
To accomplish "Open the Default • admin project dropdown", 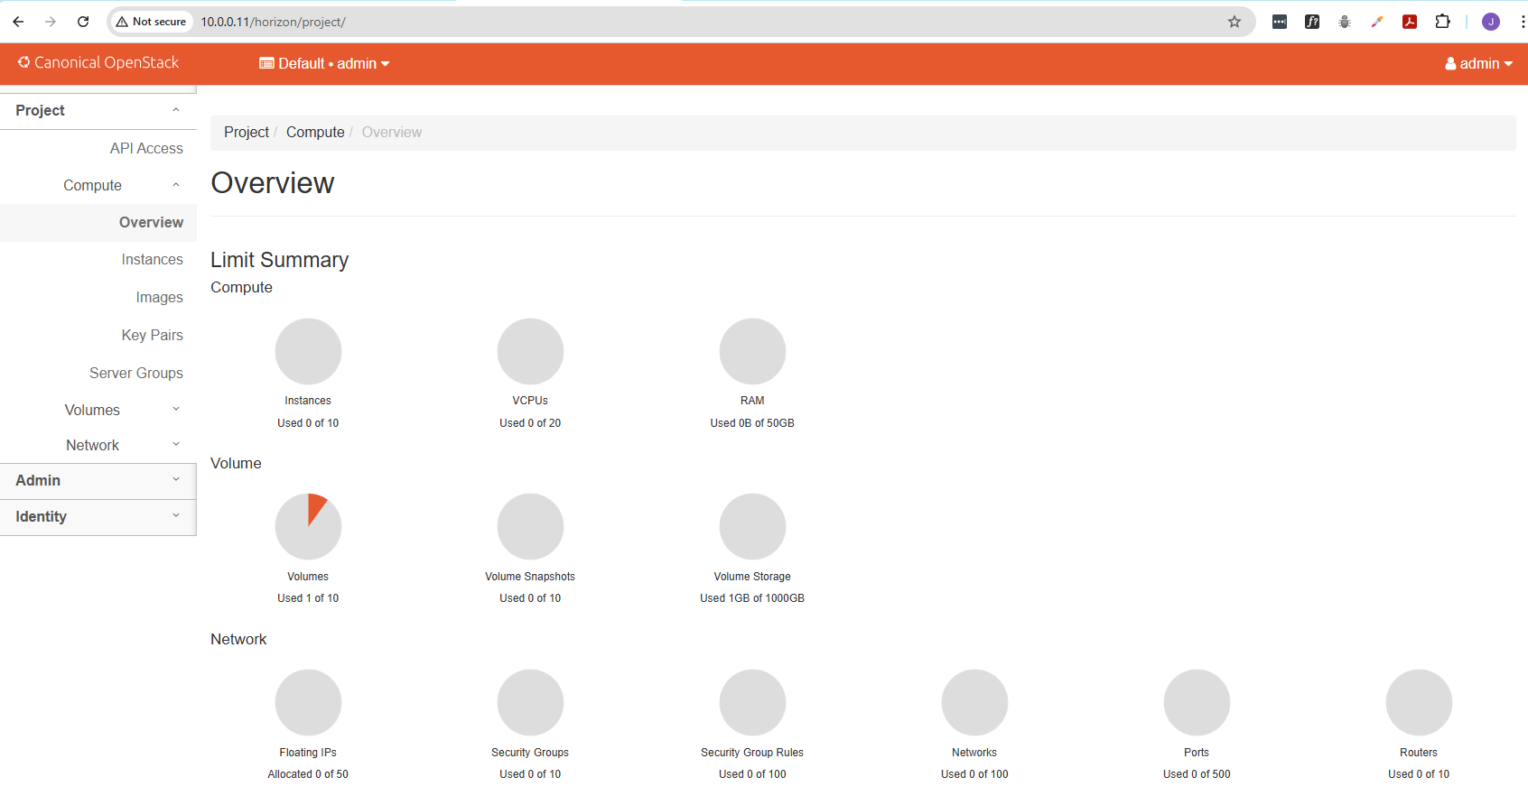I will (324, 63).
